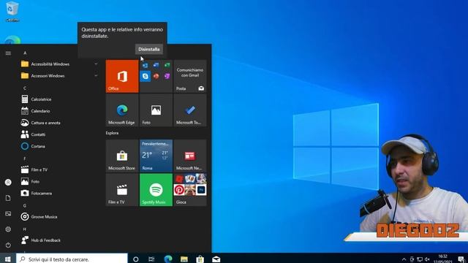Click the Disinstalla button
This screenshot has width=468, height=263.
(x=149, y=49)
